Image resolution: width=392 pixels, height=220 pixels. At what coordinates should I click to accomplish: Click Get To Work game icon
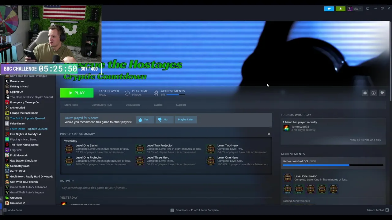click(7, 171)
